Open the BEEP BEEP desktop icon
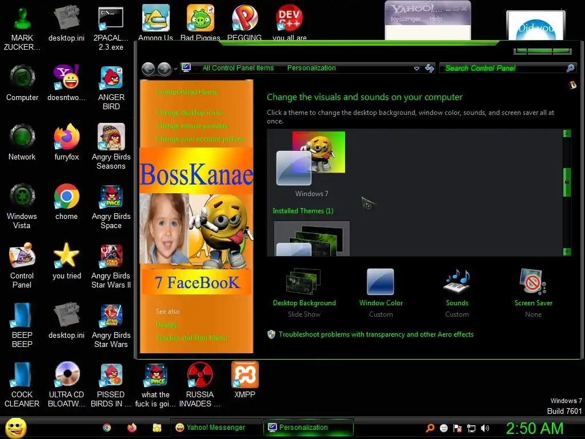This screenshot has height=439, width=585. (x=22, y=325)
